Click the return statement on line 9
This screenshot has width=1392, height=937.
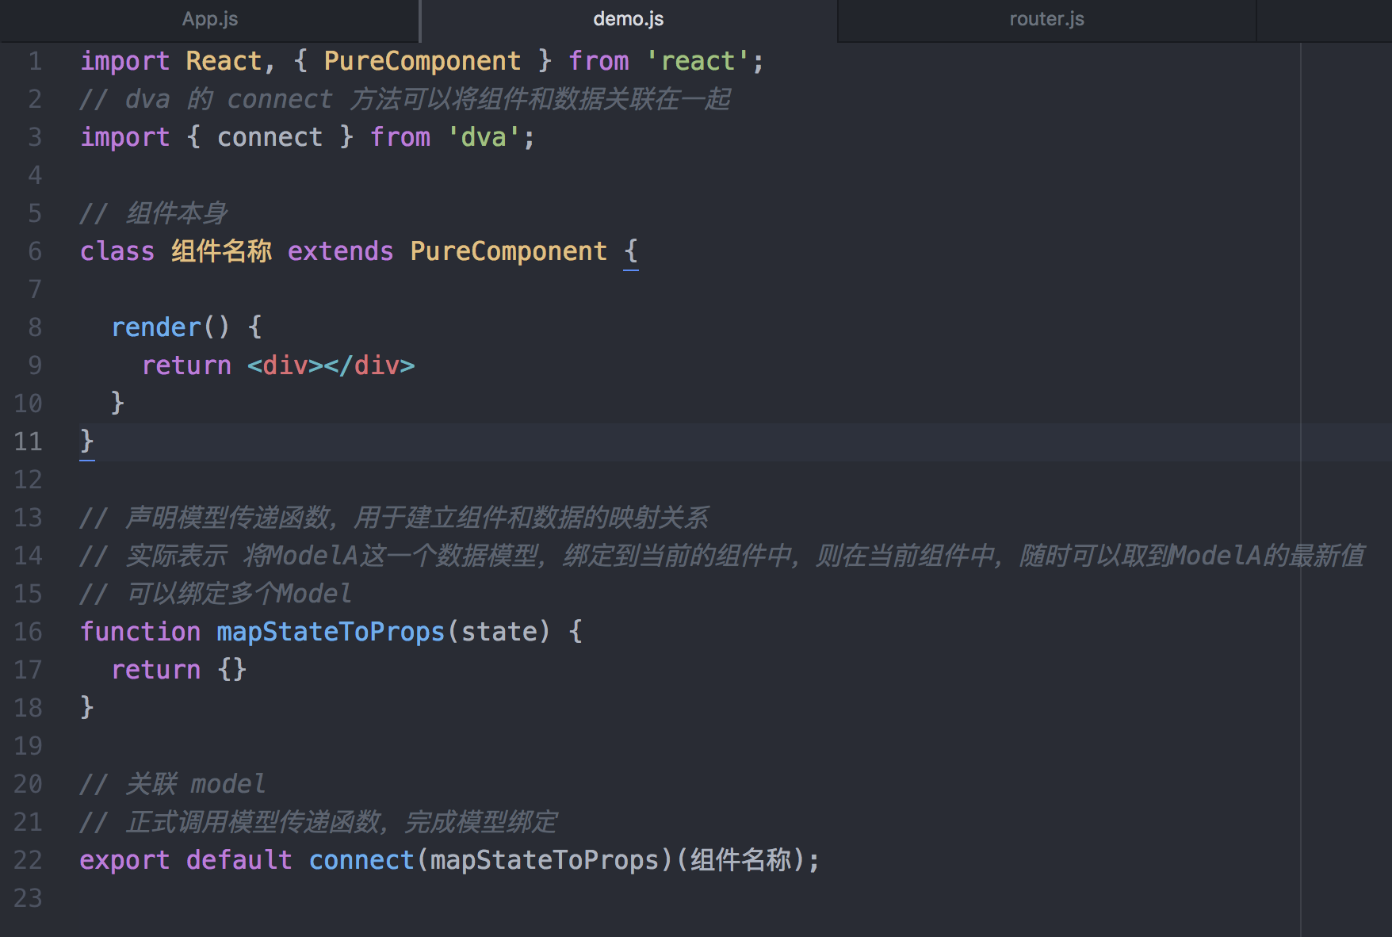186,365
